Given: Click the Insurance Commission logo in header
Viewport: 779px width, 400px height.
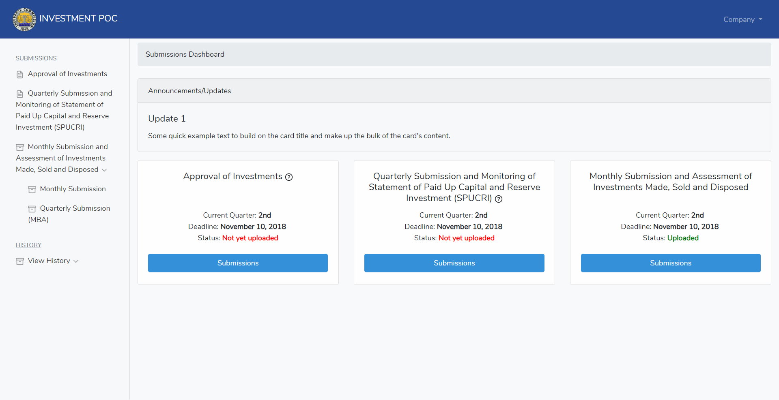Looking at the screenshot, I should (24, 19).
